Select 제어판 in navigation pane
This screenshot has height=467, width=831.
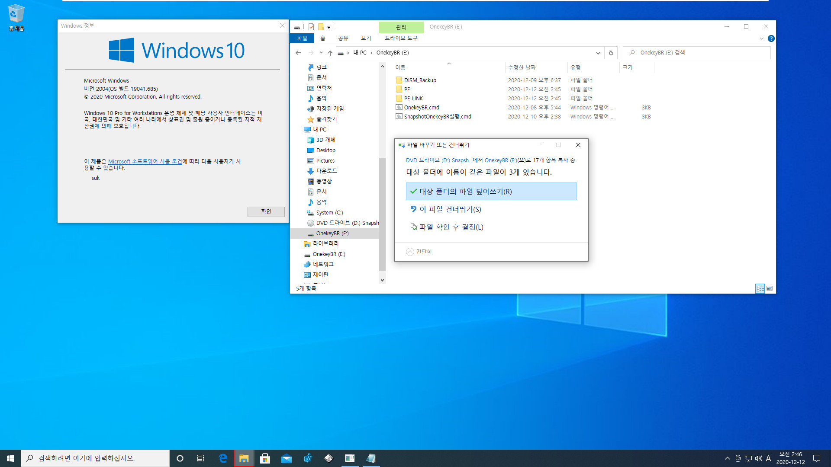click(x=320, y=275)
